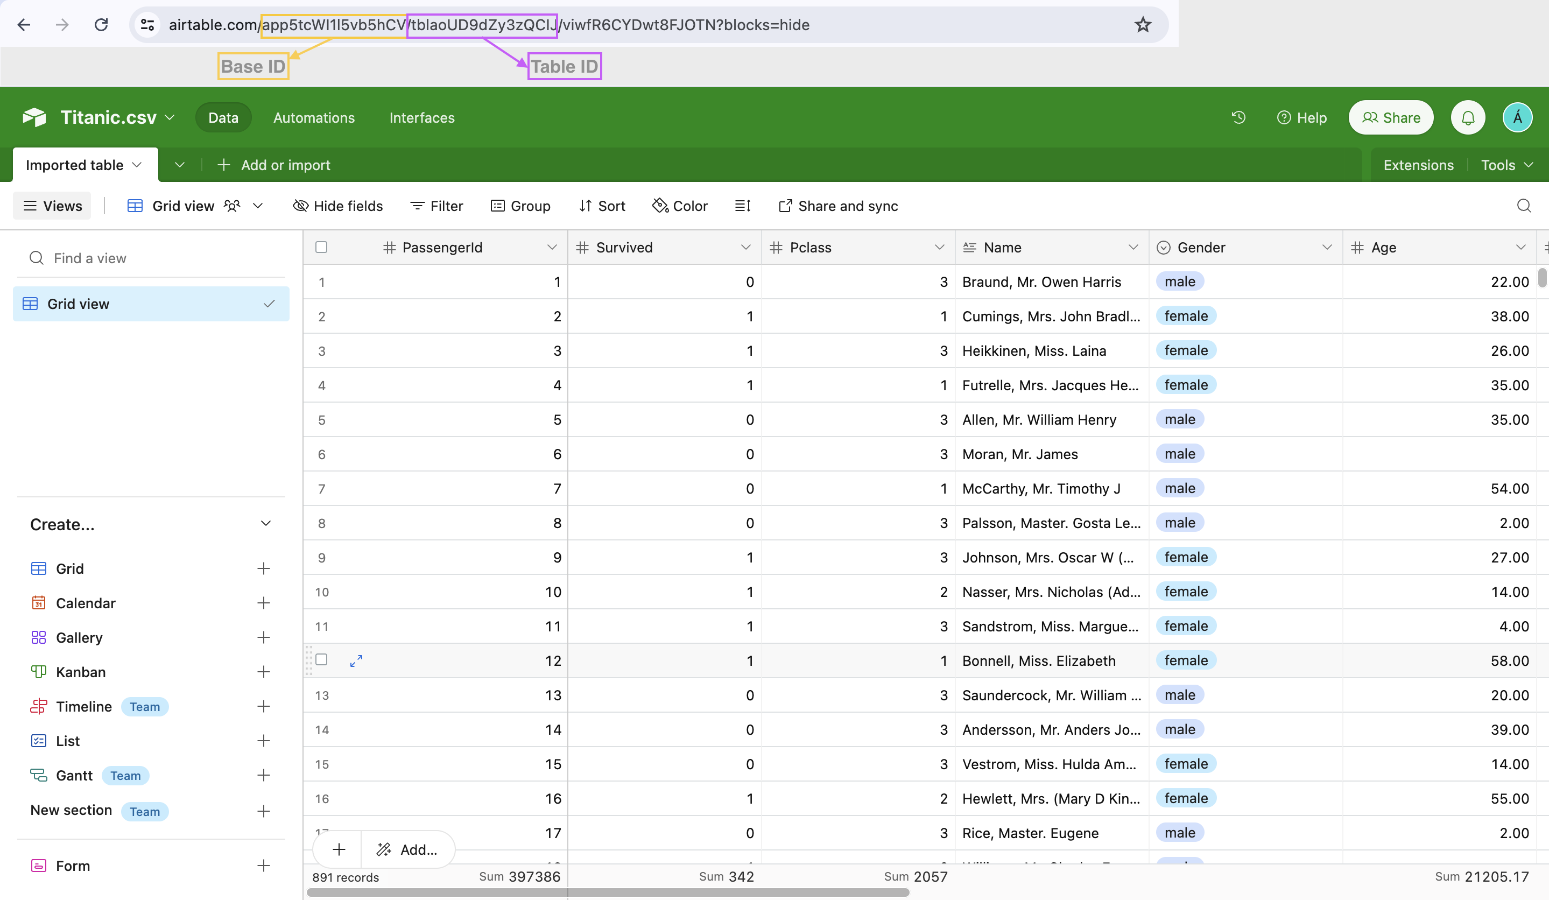The height and width of the screenshot is (900, 1549).
Task: Bookmark page with star icon
Action: click(x=1142, y=25)
